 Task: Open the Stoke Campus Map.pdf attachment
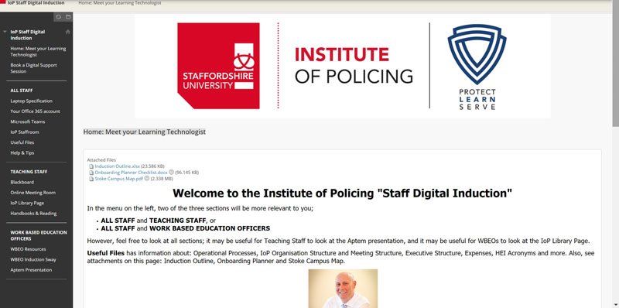click(119, 179)
